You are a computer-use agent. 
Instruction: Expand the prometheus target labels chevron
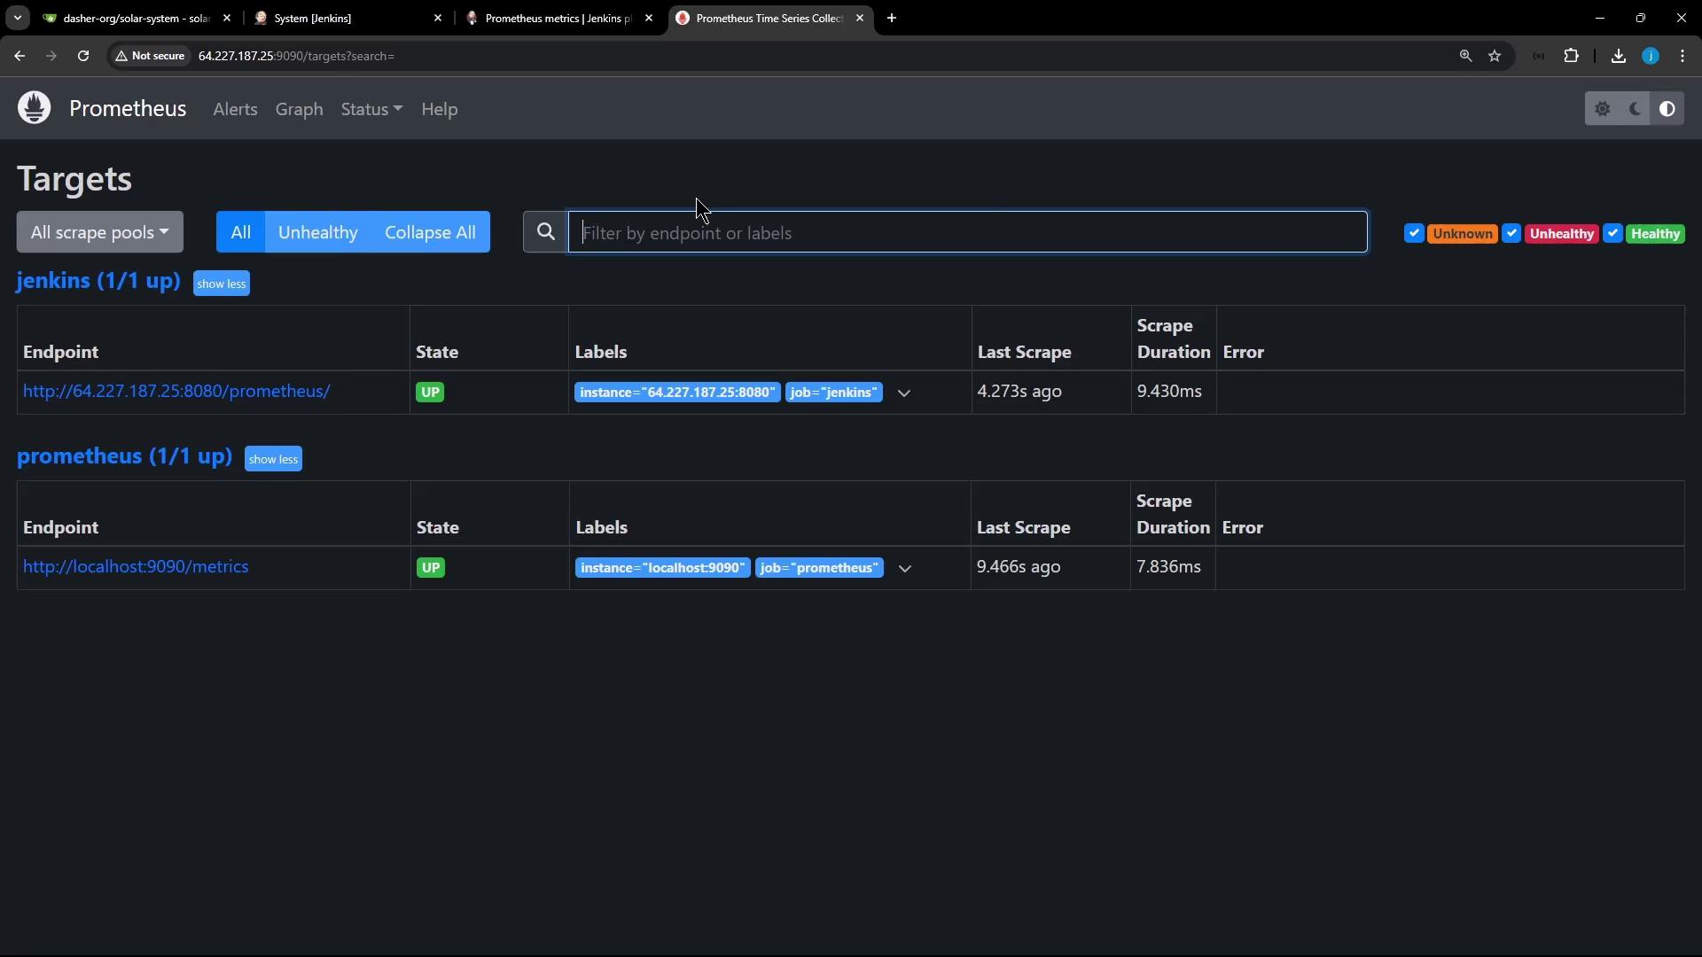click(904, 568)
